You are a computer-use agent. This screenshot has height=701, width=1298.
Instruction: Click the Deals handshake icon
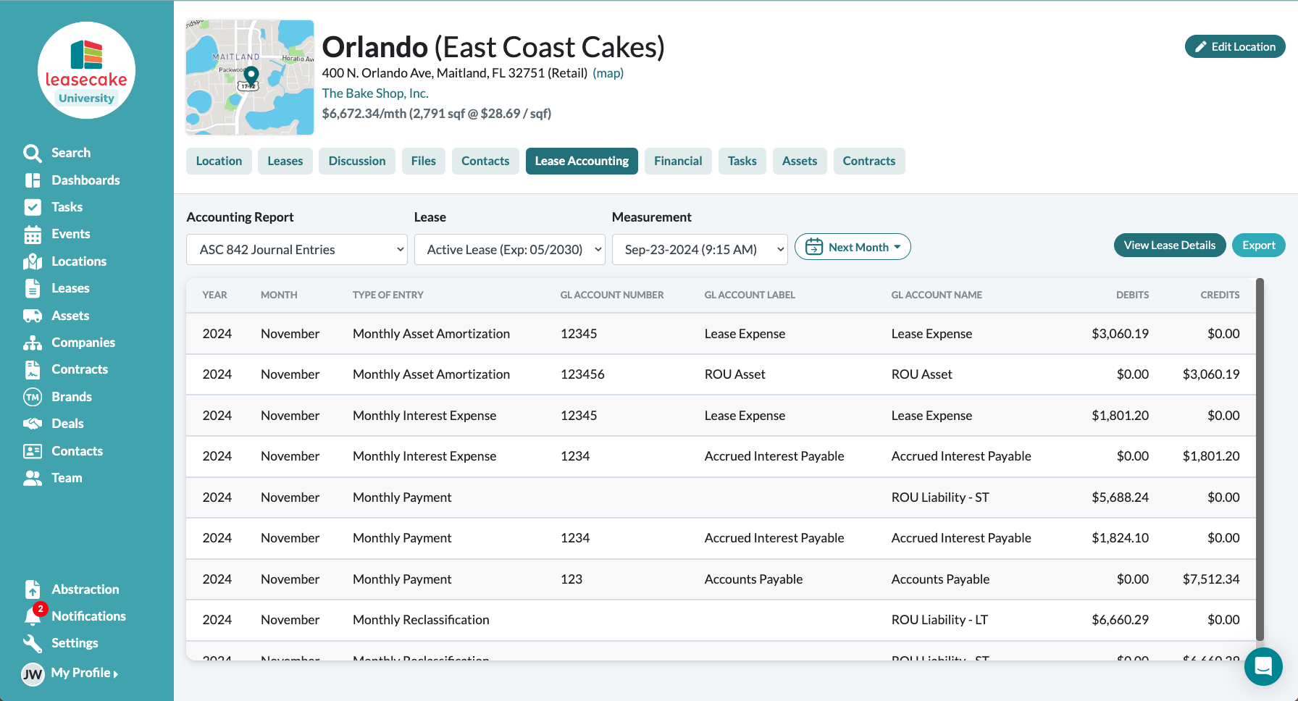click(33, 424)
